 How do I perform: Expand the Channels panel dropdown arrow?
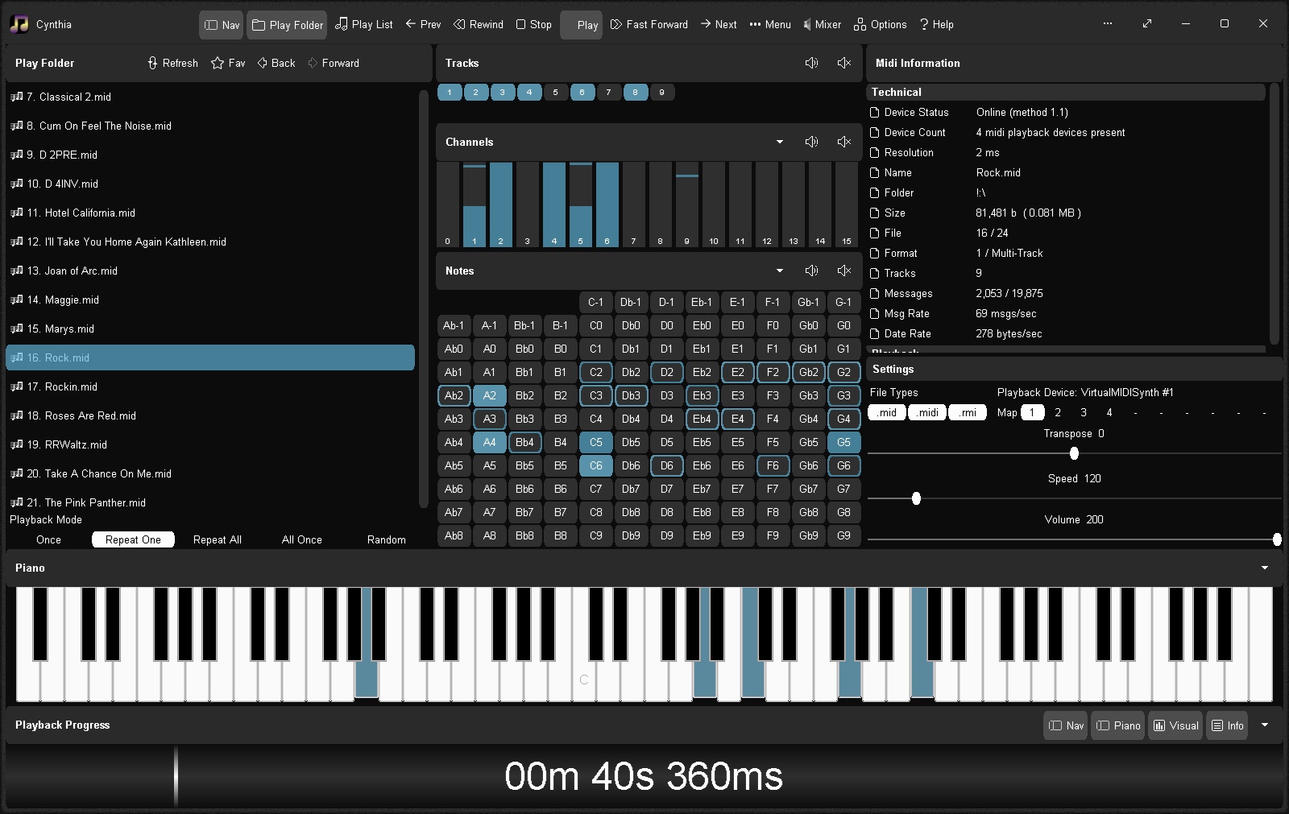pos(780,142)
